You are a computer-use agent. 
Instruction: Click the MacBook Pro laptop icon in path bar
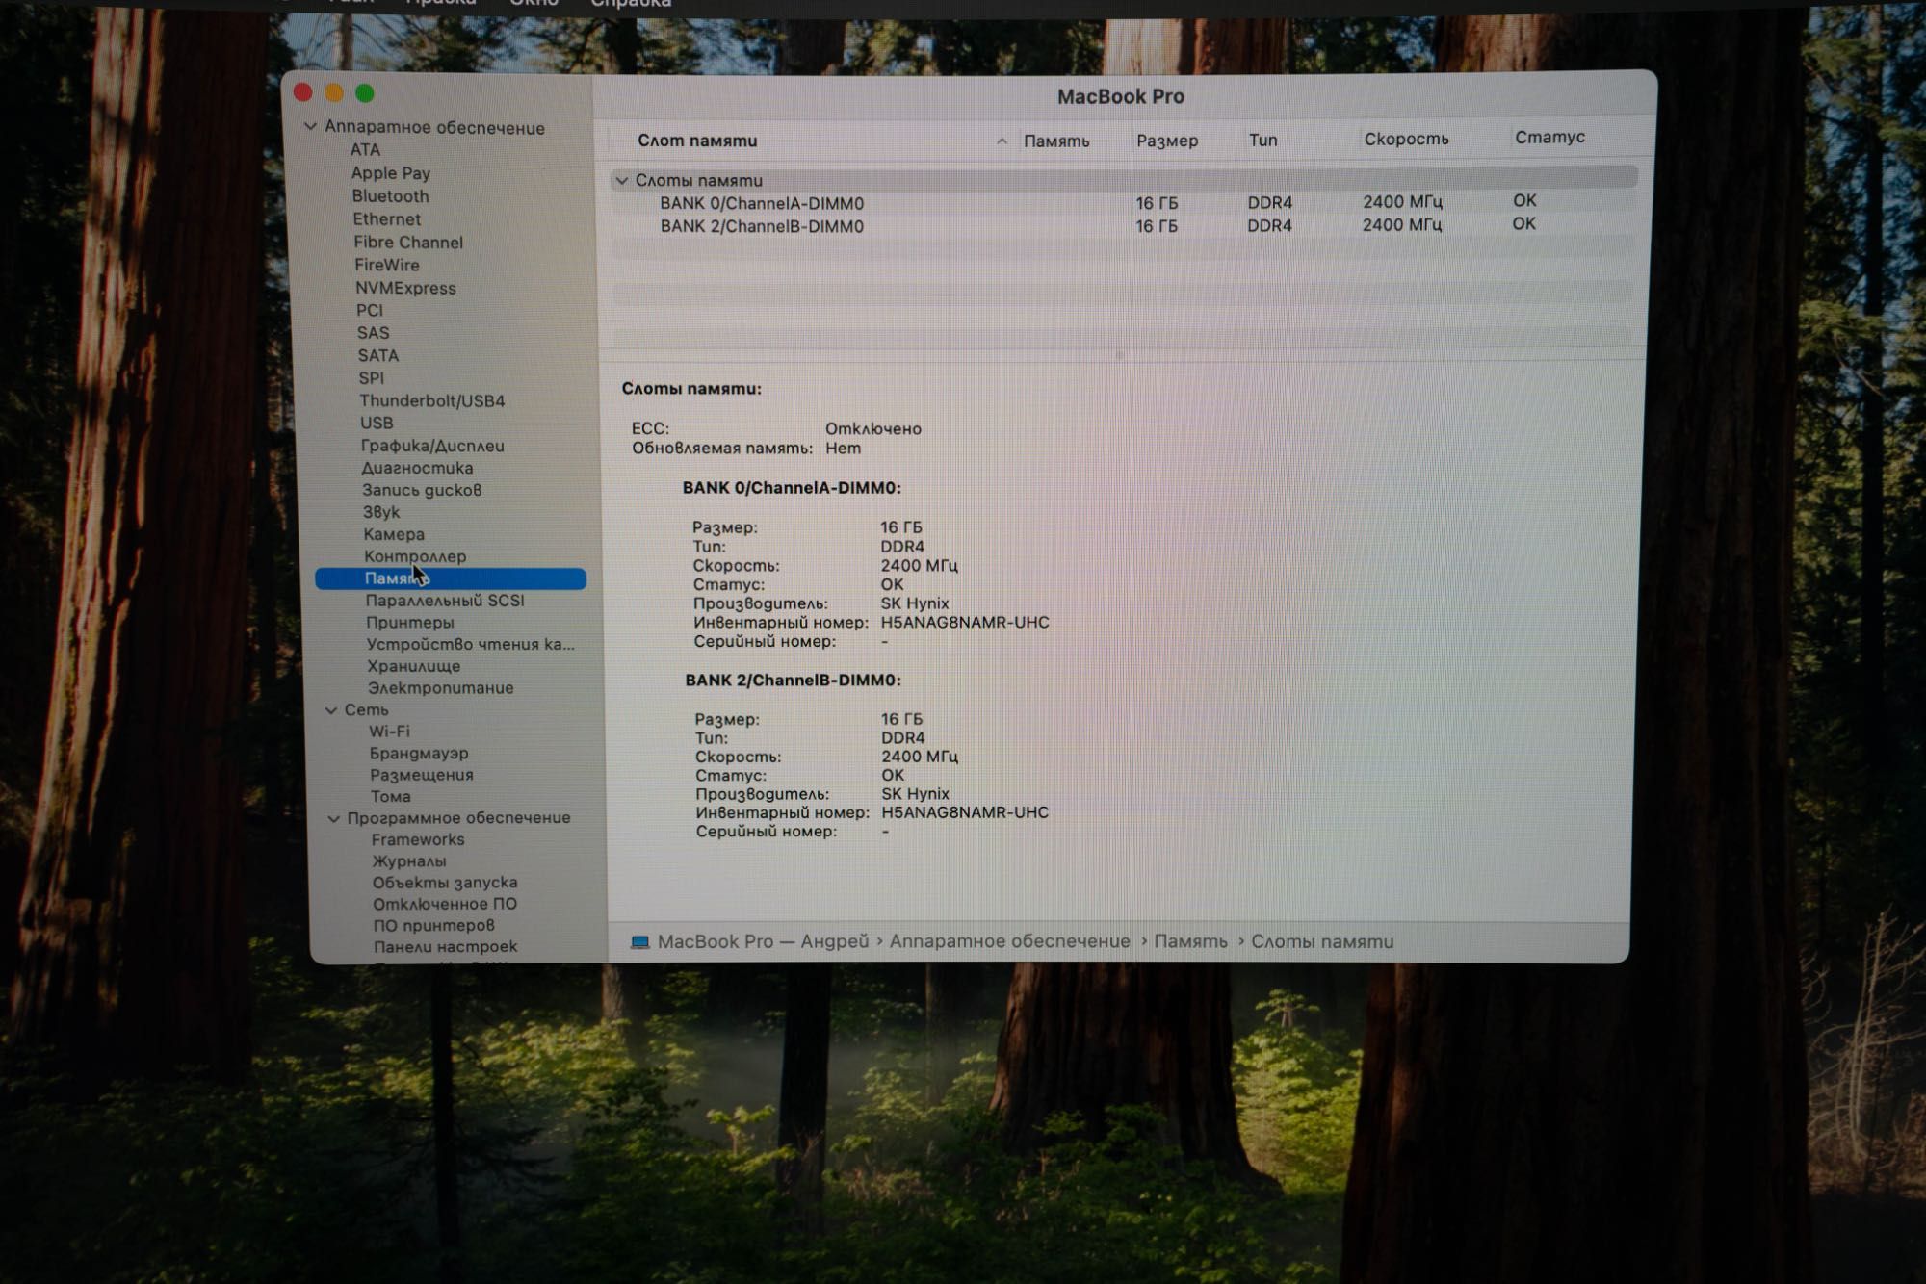(x=639, y=942)
